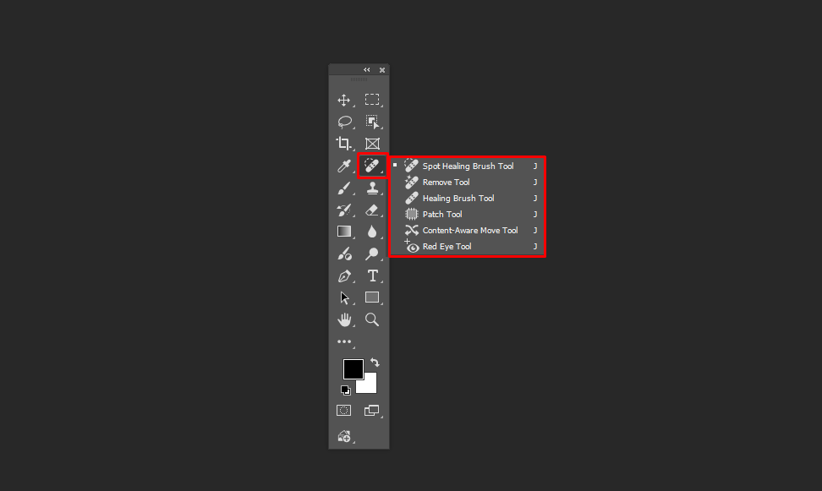
Task: Reset to default black and white colors
Action: tap(346, 390)
